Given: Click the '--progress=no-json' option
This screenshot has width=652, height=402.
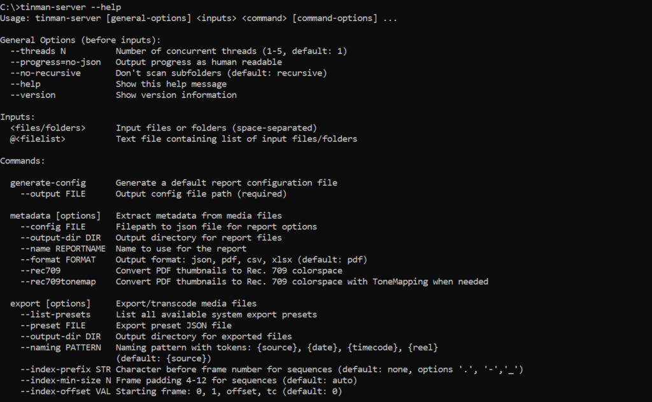Looking at the screenshot, I should point(55,62).
